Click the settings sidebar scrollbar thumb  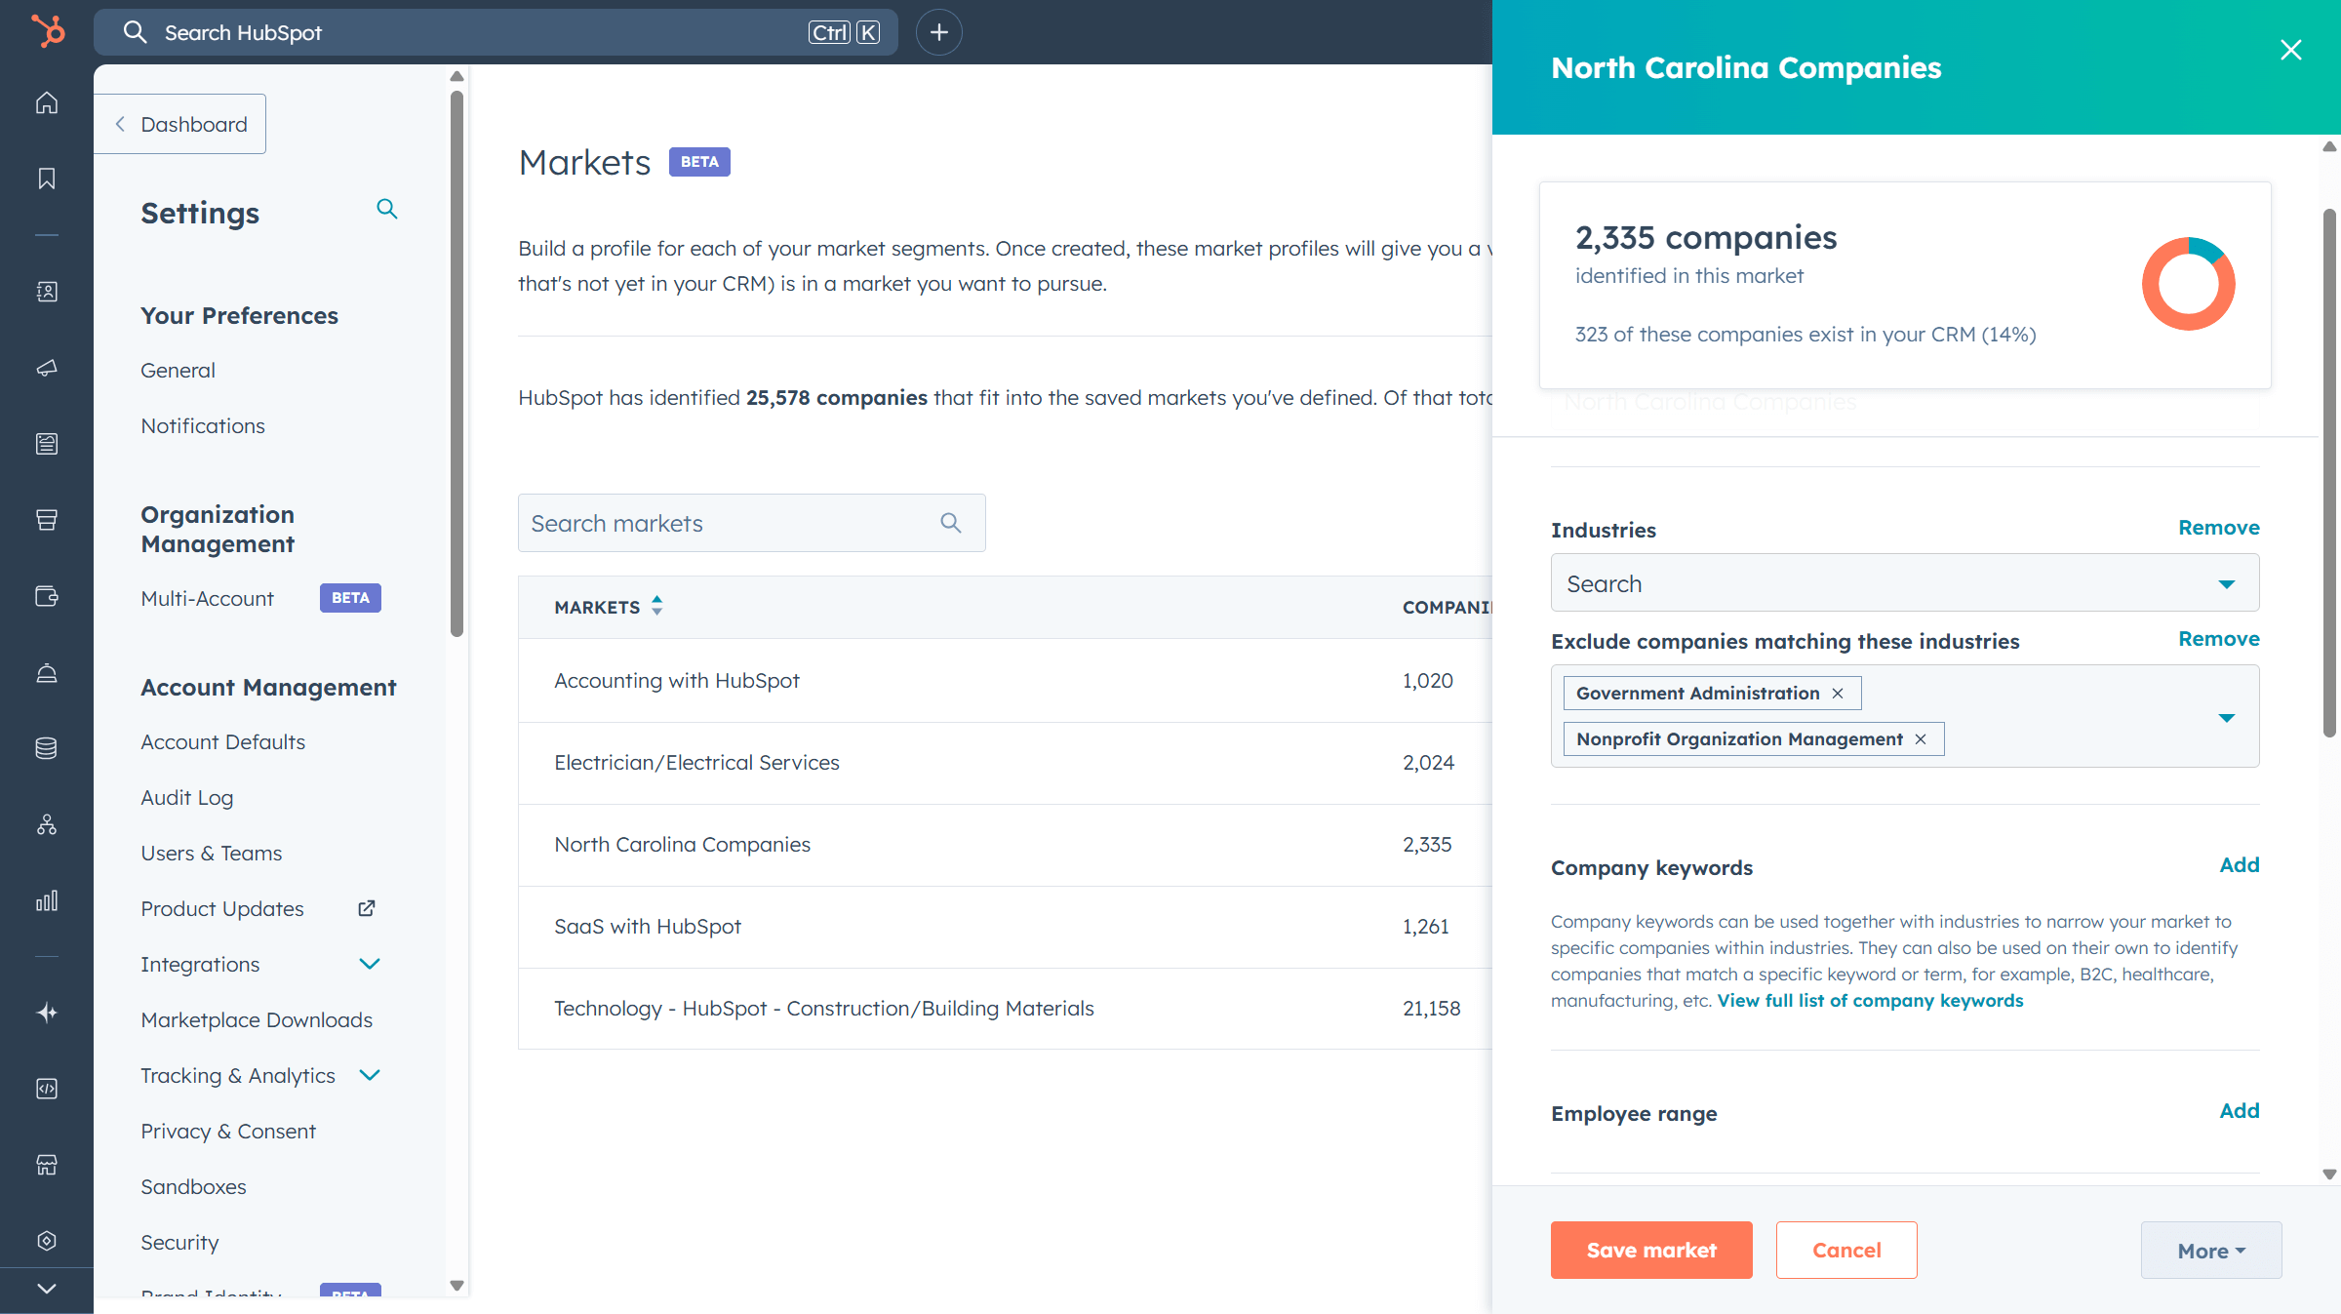[456, 364]
